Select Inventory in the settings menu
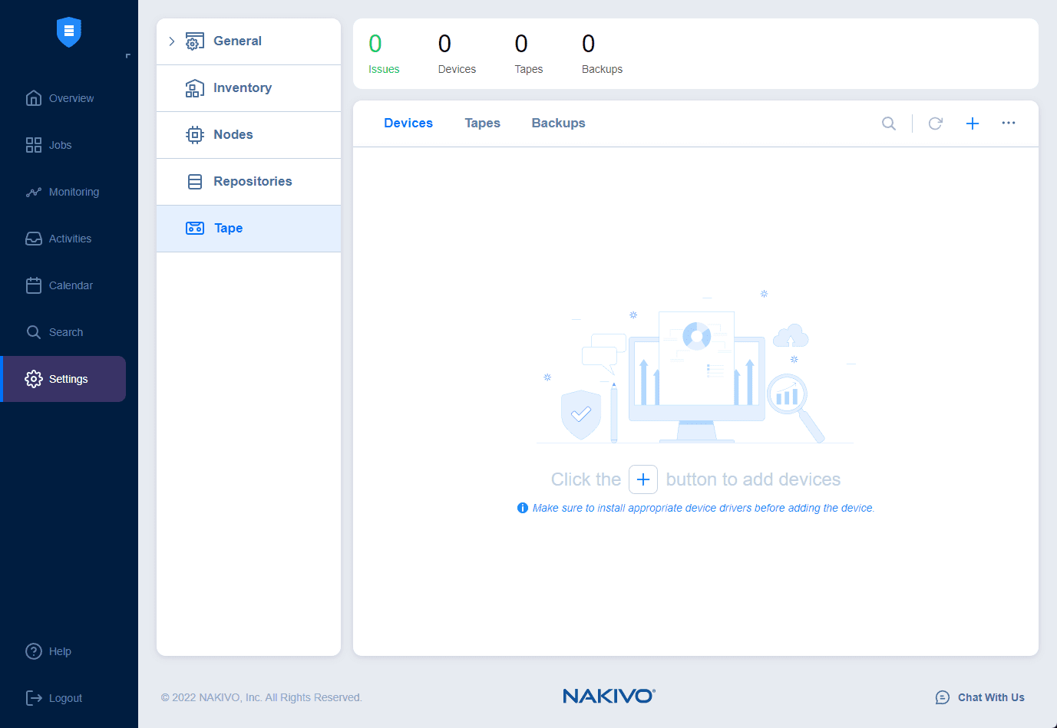 [243, 87]
